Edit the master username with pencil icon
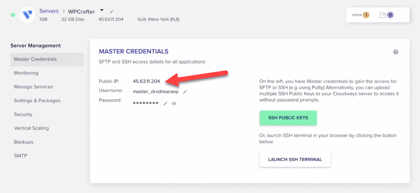Screen dimensions: 420x193 [185, 92]
